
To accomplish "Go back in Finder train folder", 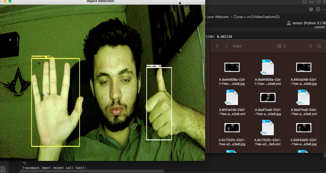I will pos(217,46).
